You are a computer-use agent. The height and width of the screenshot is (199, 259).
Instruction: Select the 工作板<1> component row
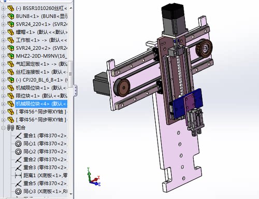tap(41, 40)
